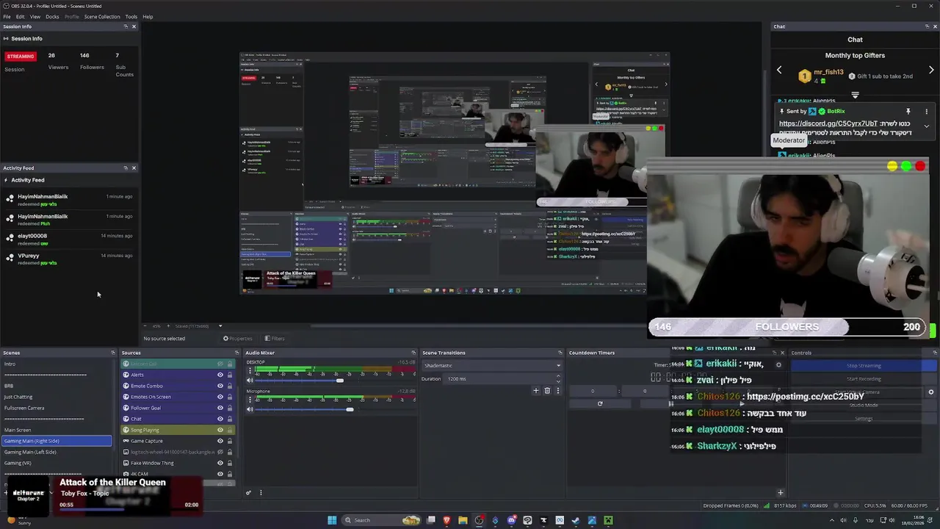The image size is (940, 529).
Task: Open the discord.gg invite link in chat
Action: tap(828, 123)
